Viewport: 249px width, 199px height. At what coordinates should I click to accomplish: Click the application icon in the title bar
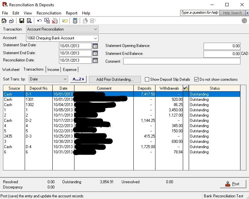tap(5, 4)
